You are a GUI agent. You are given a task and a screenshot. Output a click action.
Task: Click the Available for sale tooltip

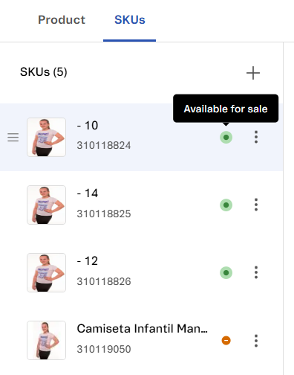coord(226,109)
